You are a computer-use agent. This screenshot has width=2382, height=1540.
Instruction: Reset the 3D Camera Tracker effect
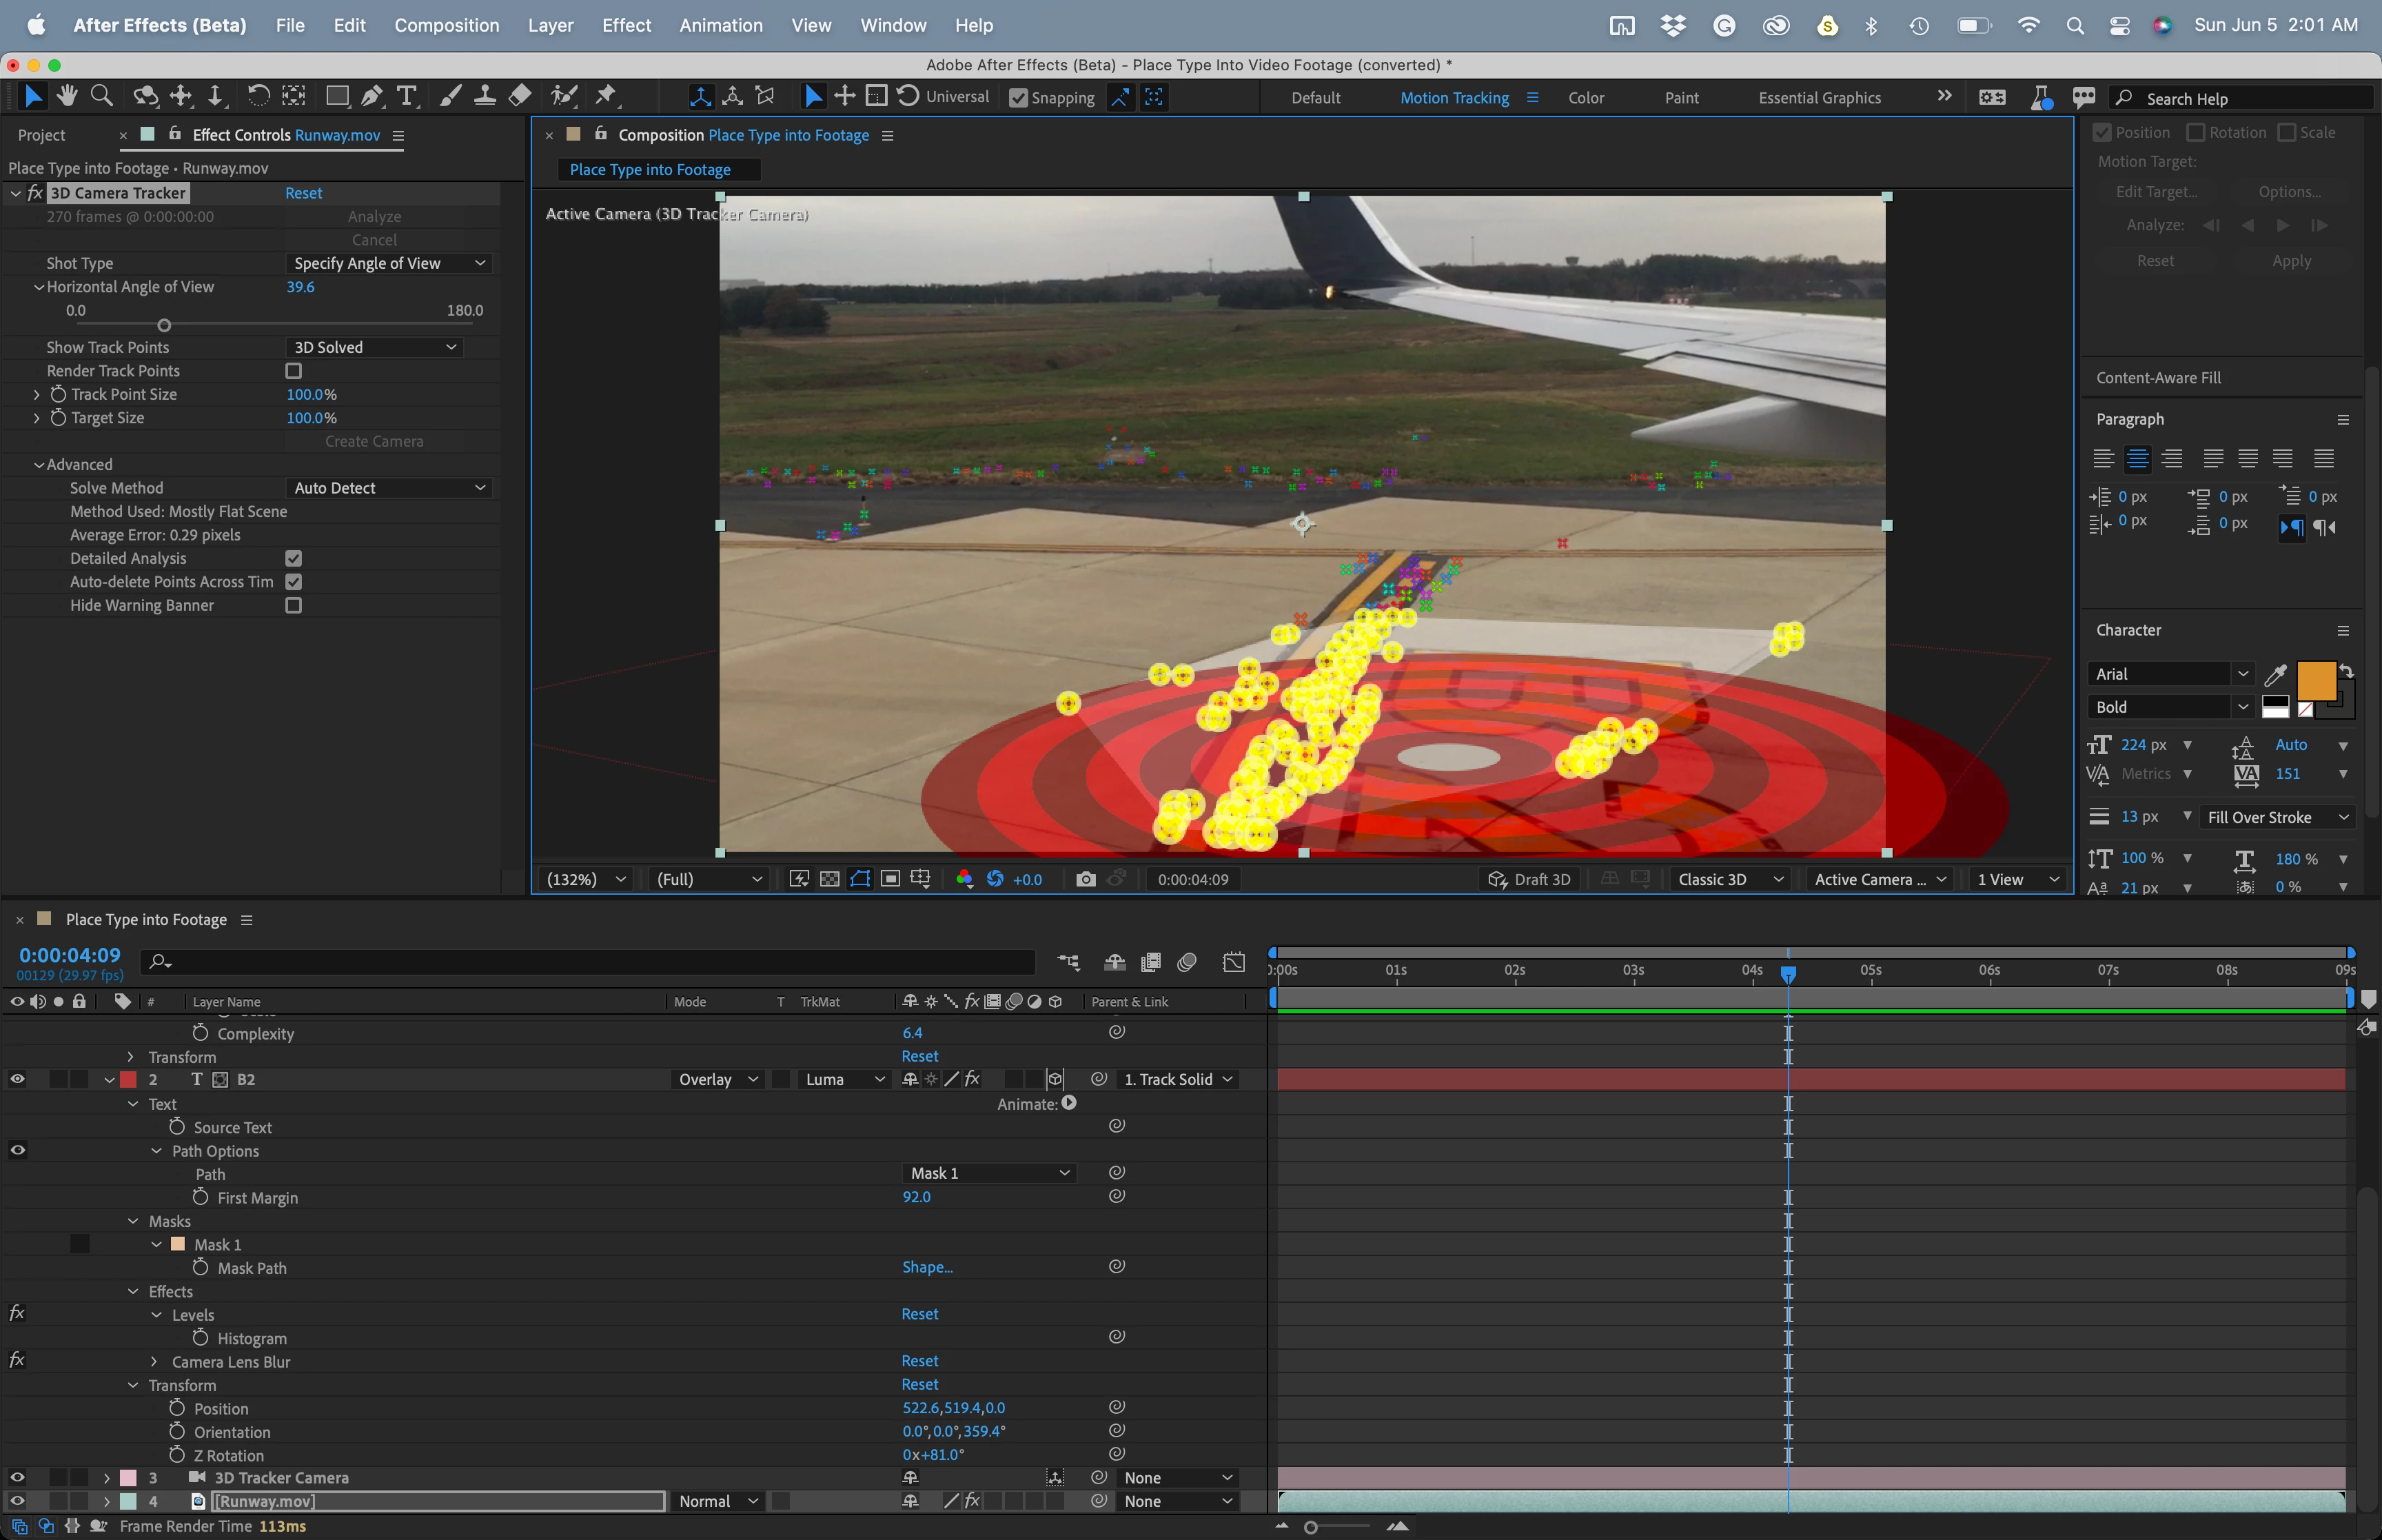tap(304, 193)
